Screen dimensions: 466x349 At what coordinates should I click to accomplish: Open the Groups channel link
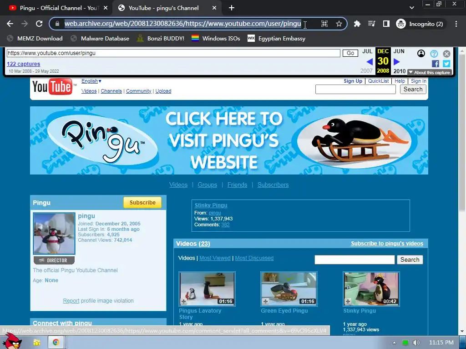[x=207, y=185]
